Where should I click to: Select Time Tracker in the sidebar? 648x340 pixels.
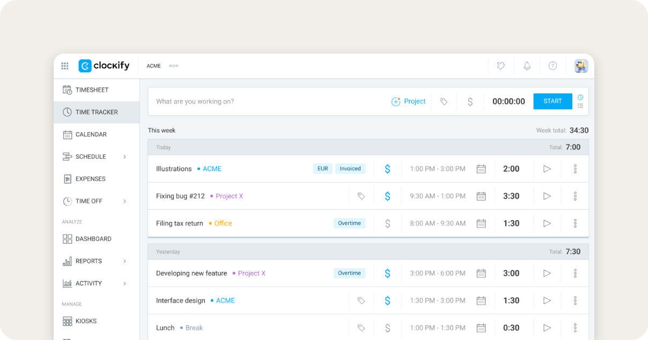coord(97,112)
